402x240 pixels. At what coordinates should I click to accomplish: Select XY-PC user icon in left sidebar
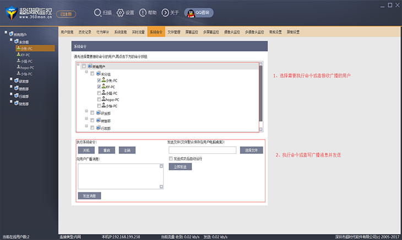point(18,55)
